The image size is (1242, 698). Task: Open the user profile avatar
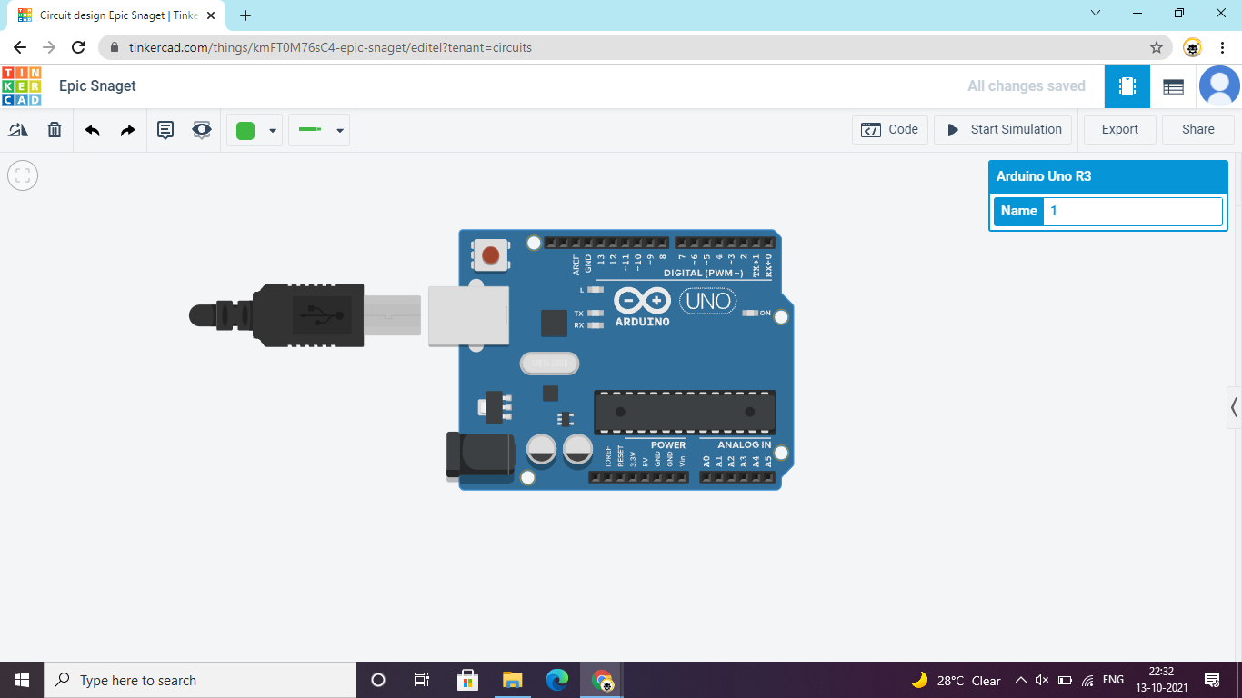coord(1219,86)
